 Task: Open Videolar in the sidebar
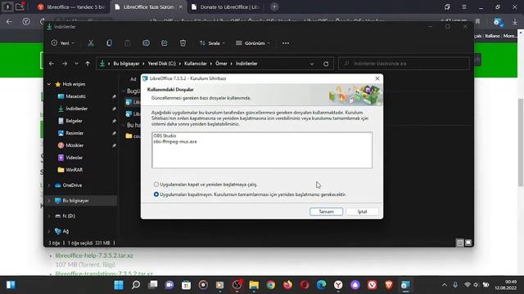pyautogui.click(x=75, y=158)
